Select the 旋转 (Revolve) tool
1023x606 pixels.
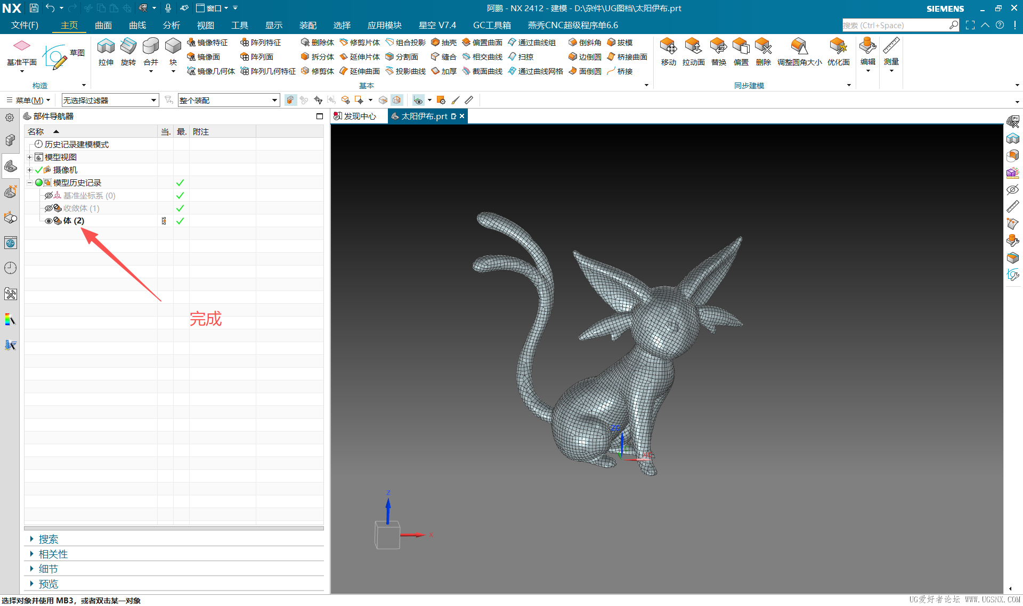point(128,52)
